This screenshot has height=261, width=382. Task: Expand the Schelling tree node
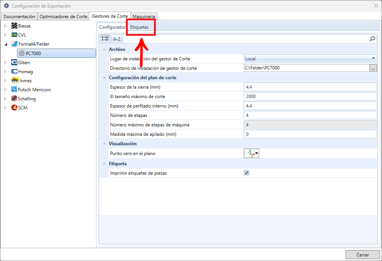5,98
